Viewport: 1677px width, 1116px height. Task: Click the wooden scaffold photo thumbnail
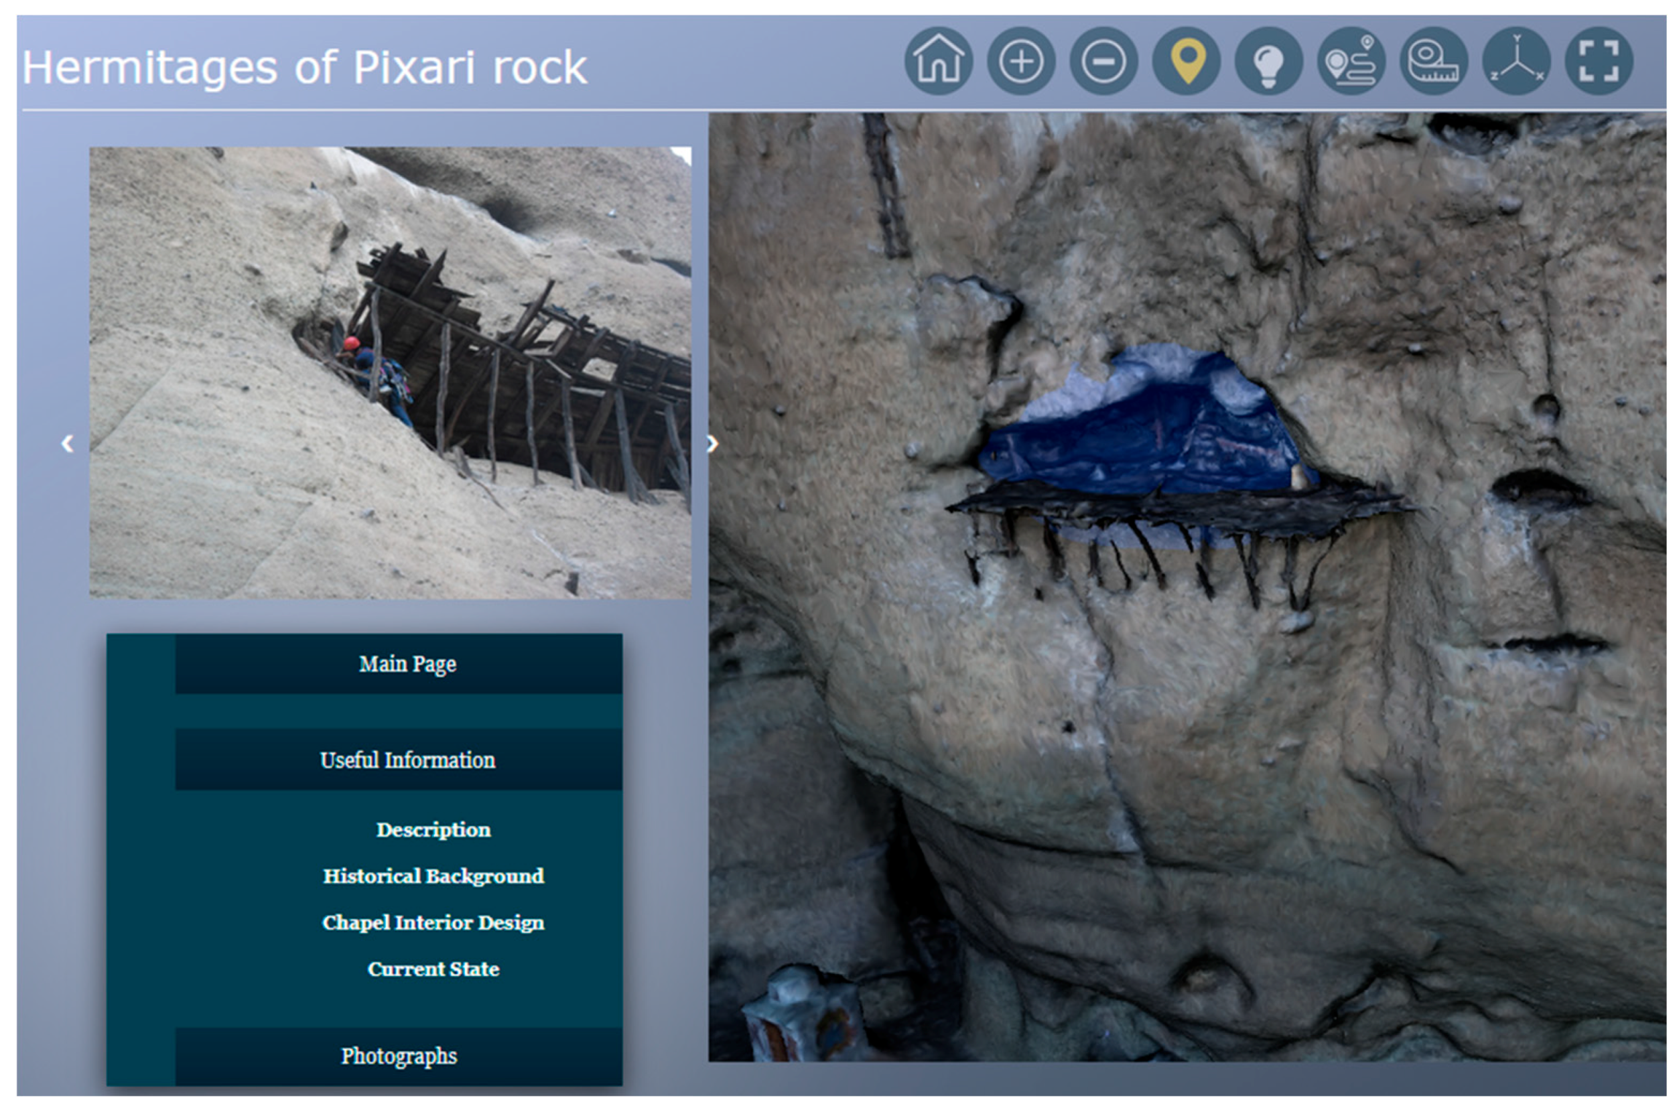(x=389, y=372)
